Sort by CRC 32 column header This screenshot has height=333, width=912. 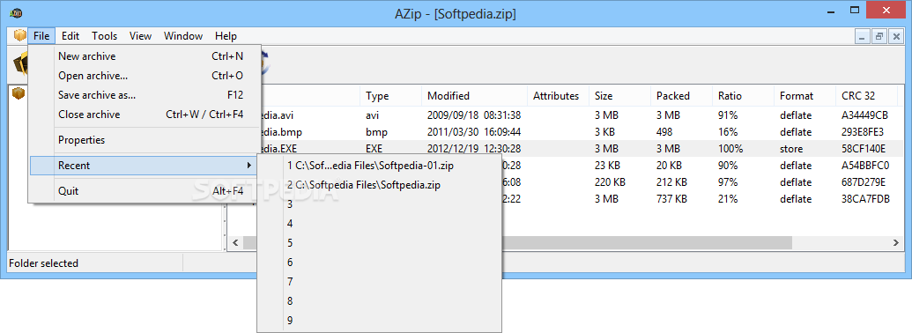click(867, 96)
